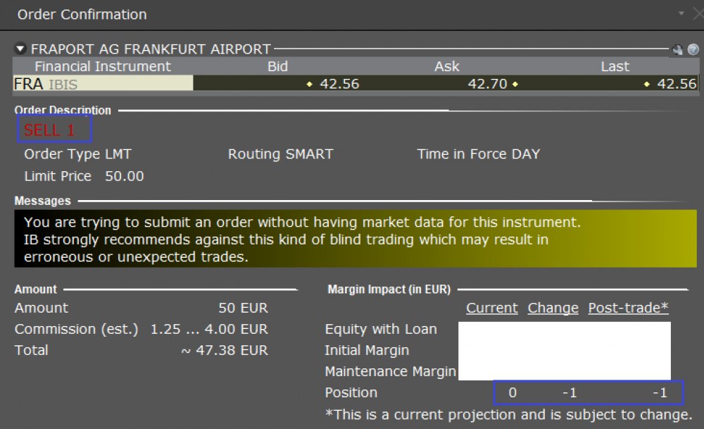Click the Ask column header
The height and width of the screenshot is (429, 704).
[447, 66]
